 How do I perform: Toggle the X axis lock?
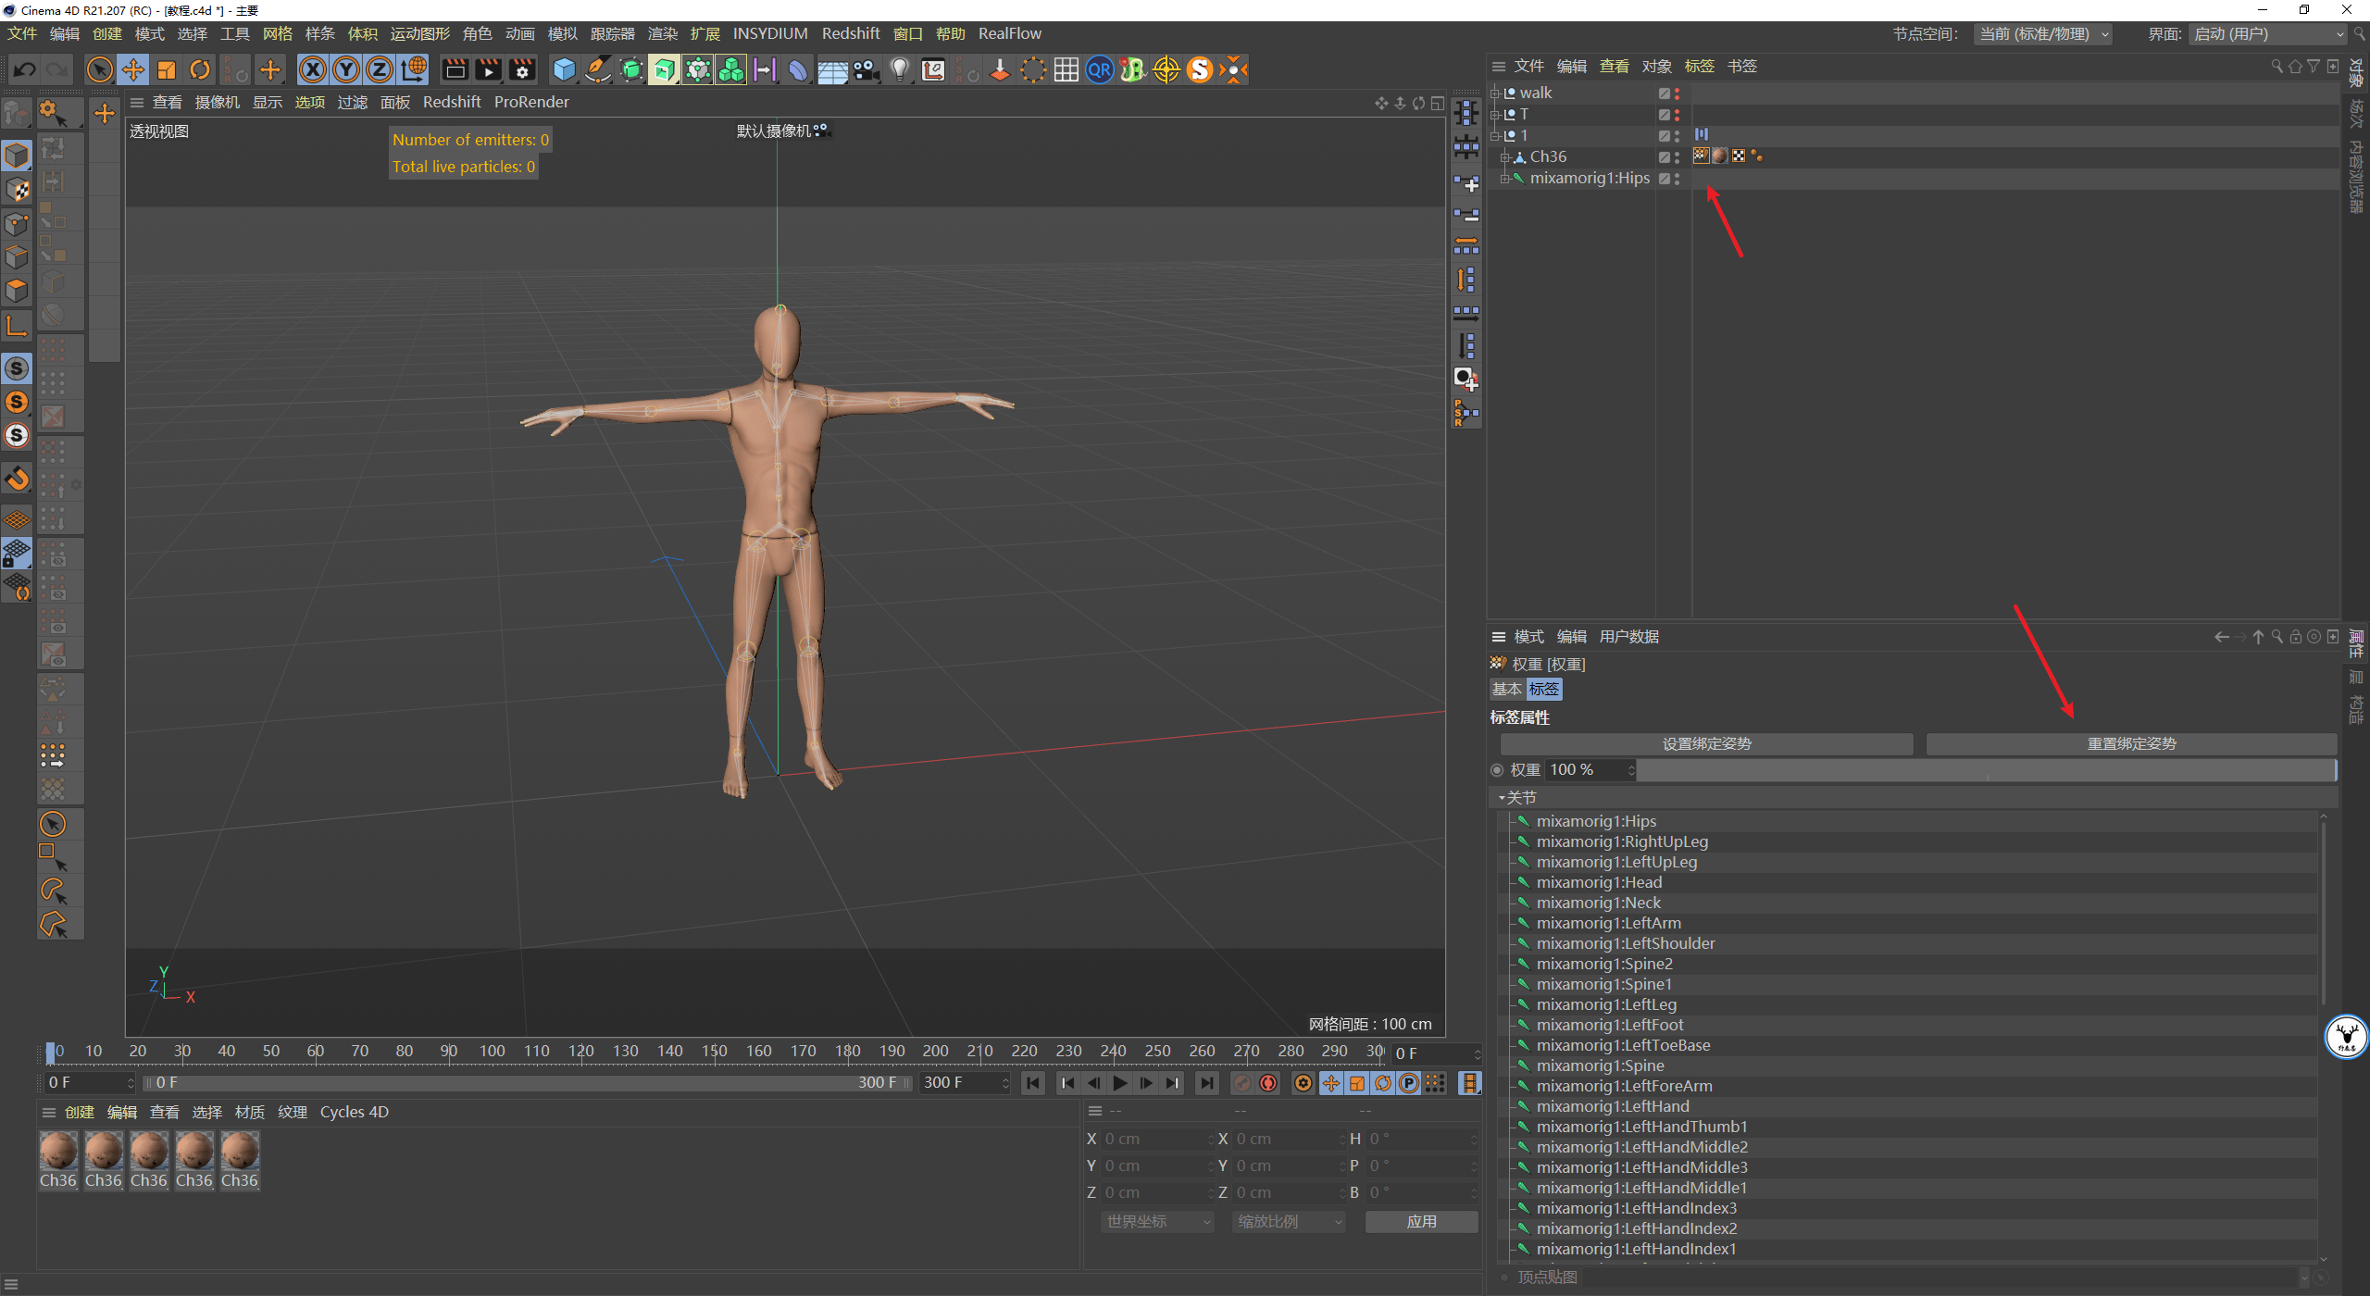[313, 69]
